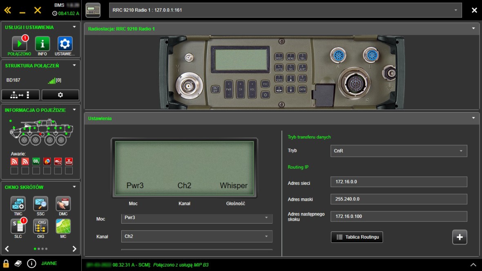Click the ESC key on the radio
The width and height of the screenshot is (482, 271).
265,84
